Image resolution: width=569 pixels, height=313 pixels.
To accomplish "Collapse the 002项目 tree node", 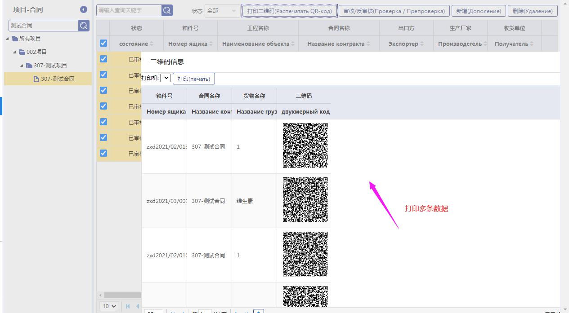I will 15,52.
